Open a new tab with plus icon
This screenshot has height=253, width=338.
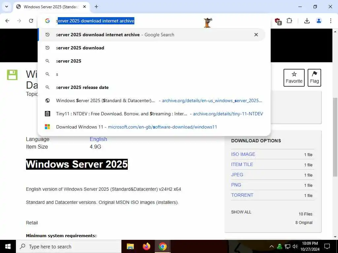(96, 7)
